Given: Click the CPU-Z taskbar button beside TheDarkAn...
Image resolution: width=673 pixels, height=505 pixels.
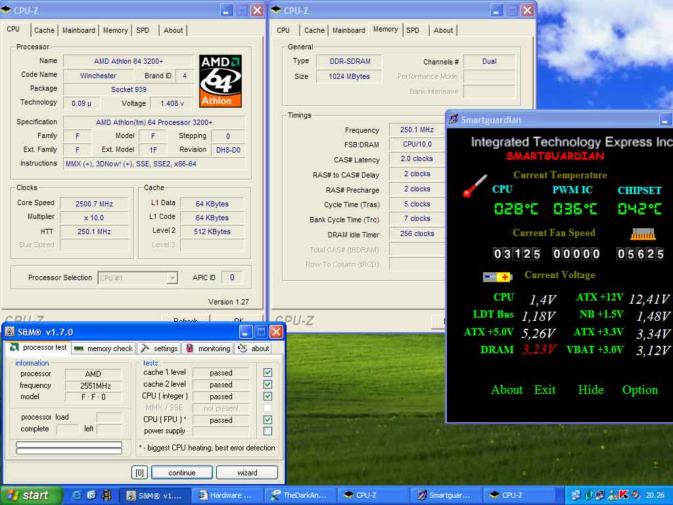Looking at the screenshot, I should tap(372, 495).
